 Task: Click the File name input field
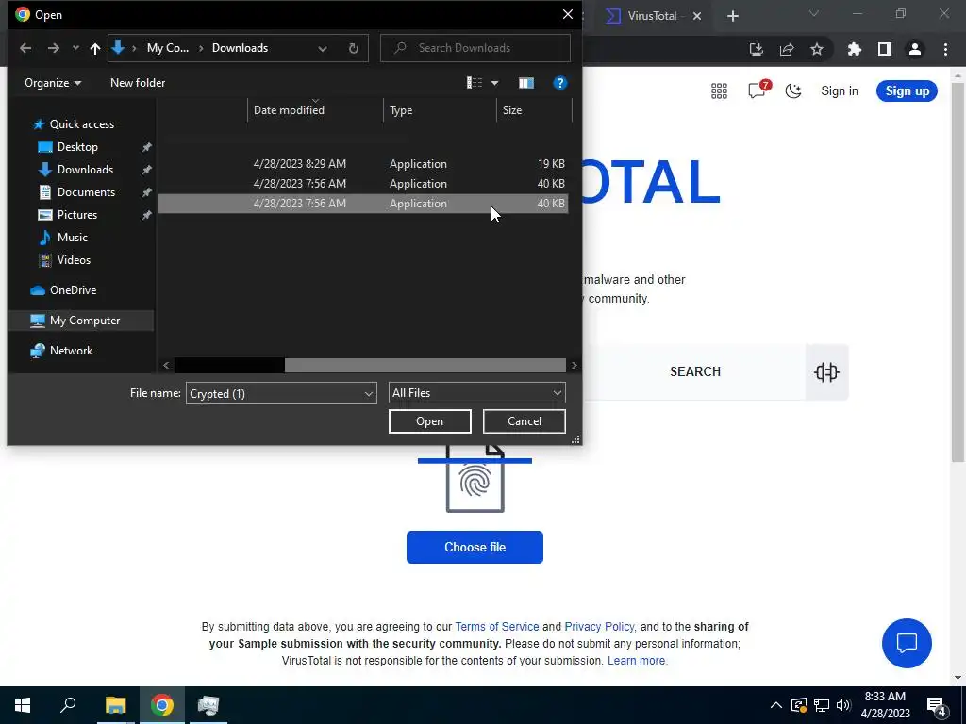(x=275, y=393)
